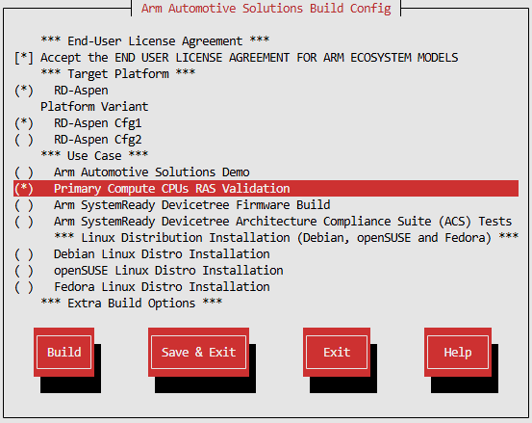
Task: Select Arm SystemReady Devicetree Firmware Build
Action: (x=172, y=205)
